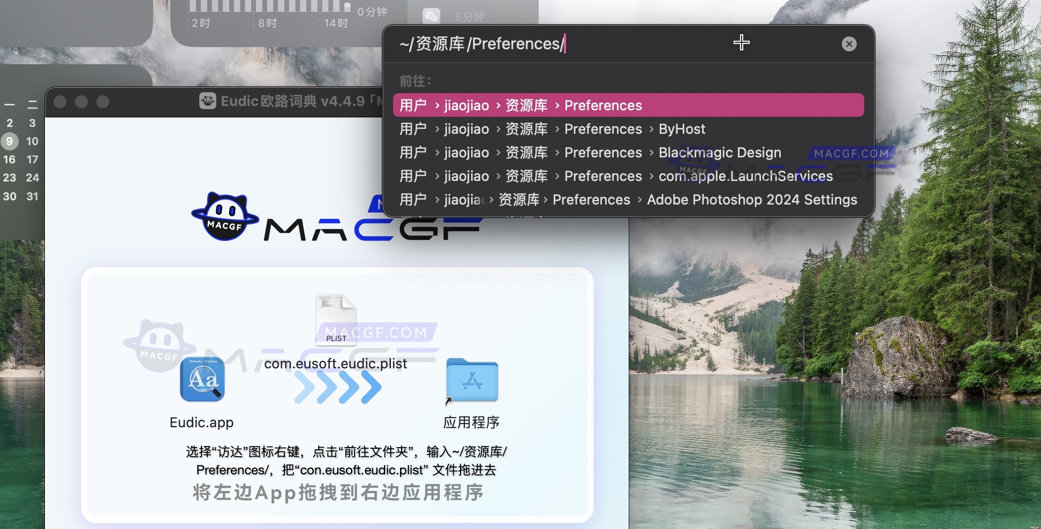The image size is (1041, 529).
Task: Click the WeChat icon in the Screen Time widget
Action: click(x=432, y=14)
